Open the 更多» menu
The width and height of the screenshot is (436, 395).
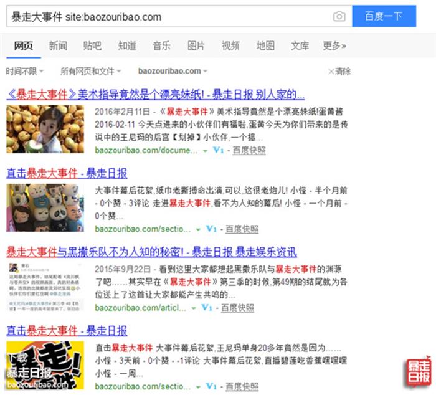tap(334, 45)
